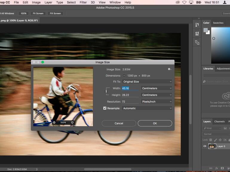Open the Layer menu
This screenshot has height=172, width=230.
(x=48, y=2)
